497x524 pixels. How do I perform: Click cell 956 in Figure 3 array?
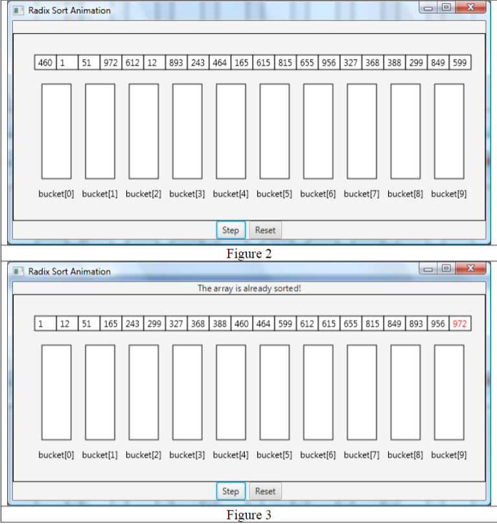(438, 323)
